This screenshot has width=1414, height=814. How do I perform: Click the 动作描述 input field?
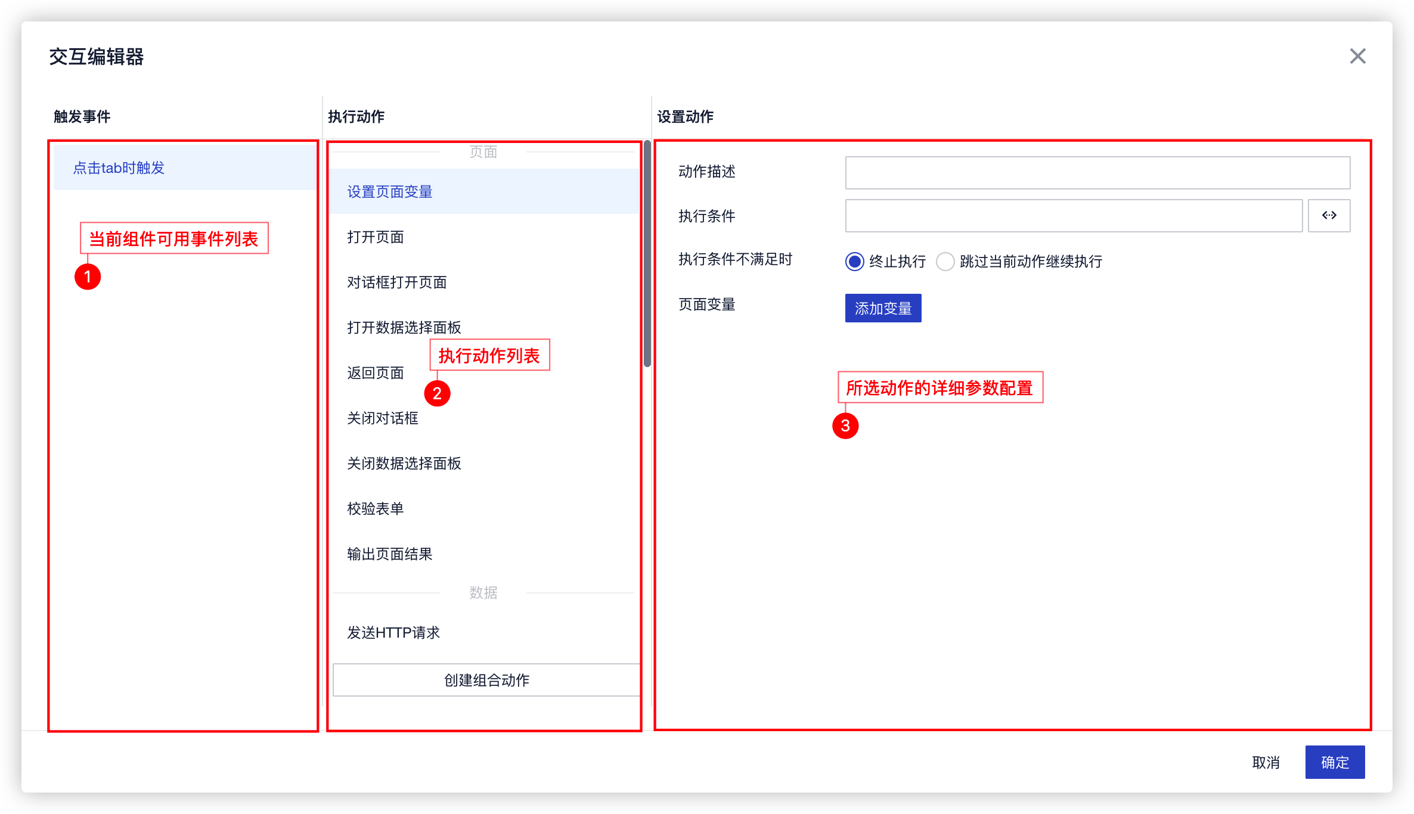click(1097, 173)
